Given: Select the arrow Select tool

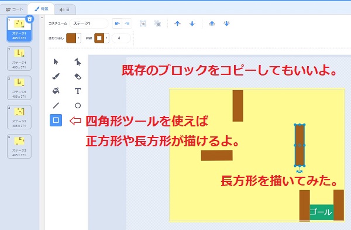Looking at the screenshot, I should point(56,61).
